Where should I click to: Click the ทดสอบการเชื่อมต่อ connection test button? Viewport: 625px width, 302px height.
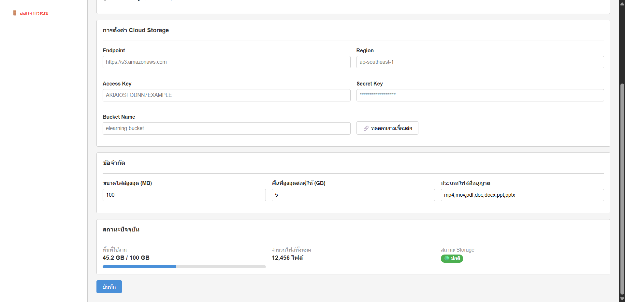click(x=387, y=128)
